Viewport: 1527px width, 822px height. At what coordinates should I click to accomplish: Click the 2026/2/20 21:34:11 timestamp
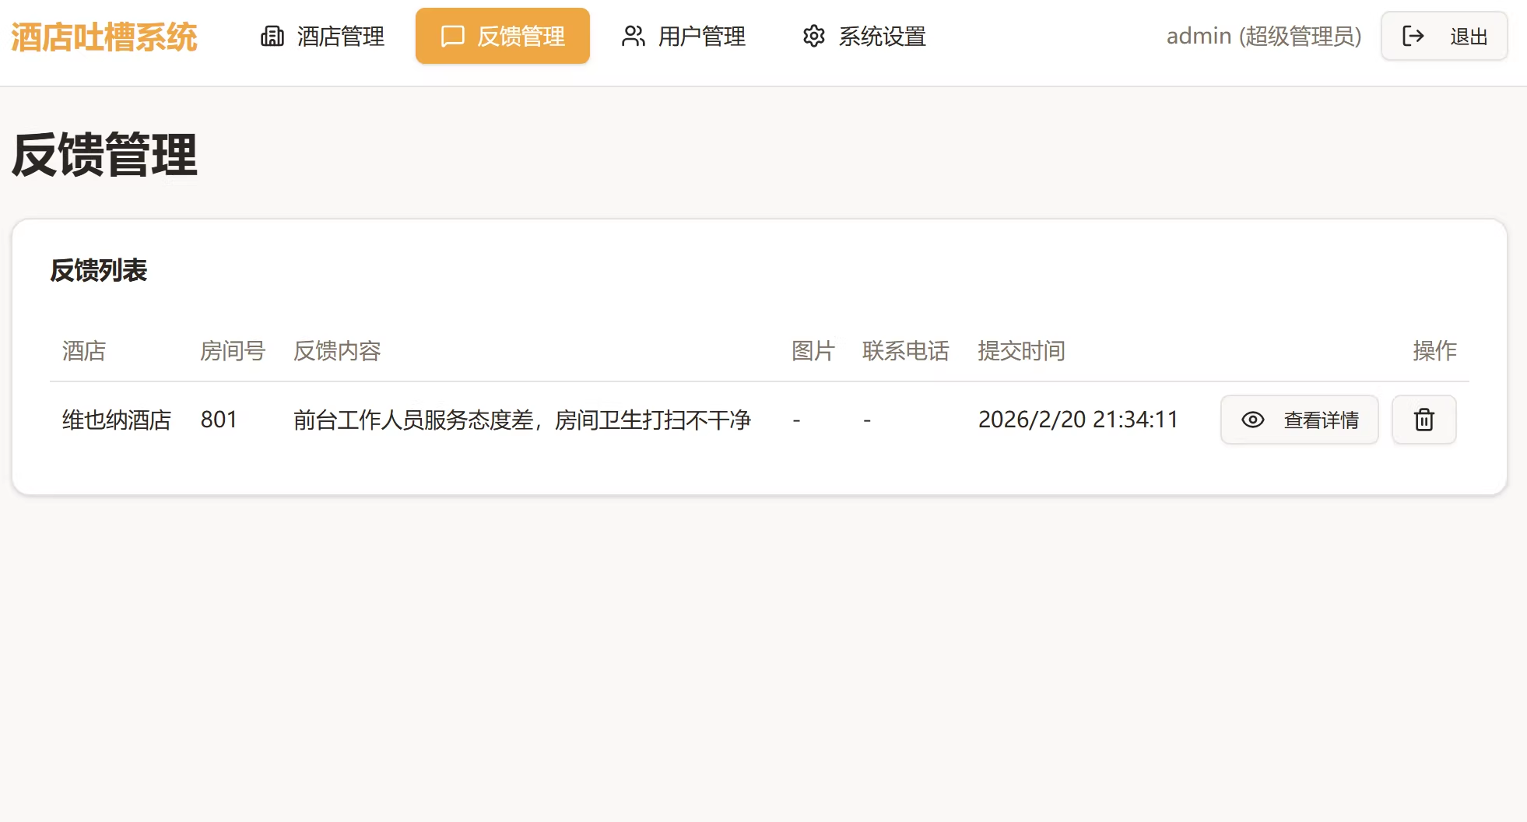click(x=1078, y=420)
